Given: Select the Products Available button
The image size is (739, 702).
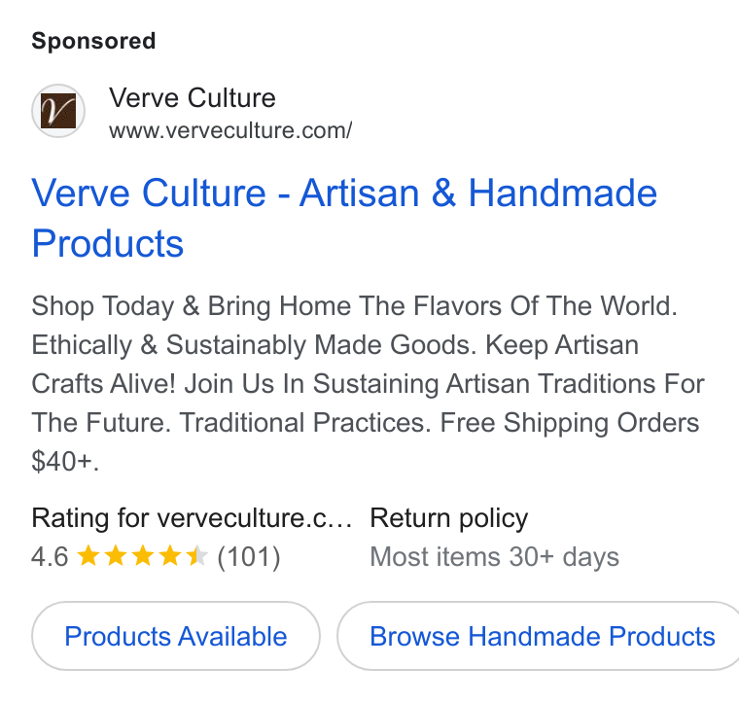Looking at the screenshot, I should [x=176, y=636].
